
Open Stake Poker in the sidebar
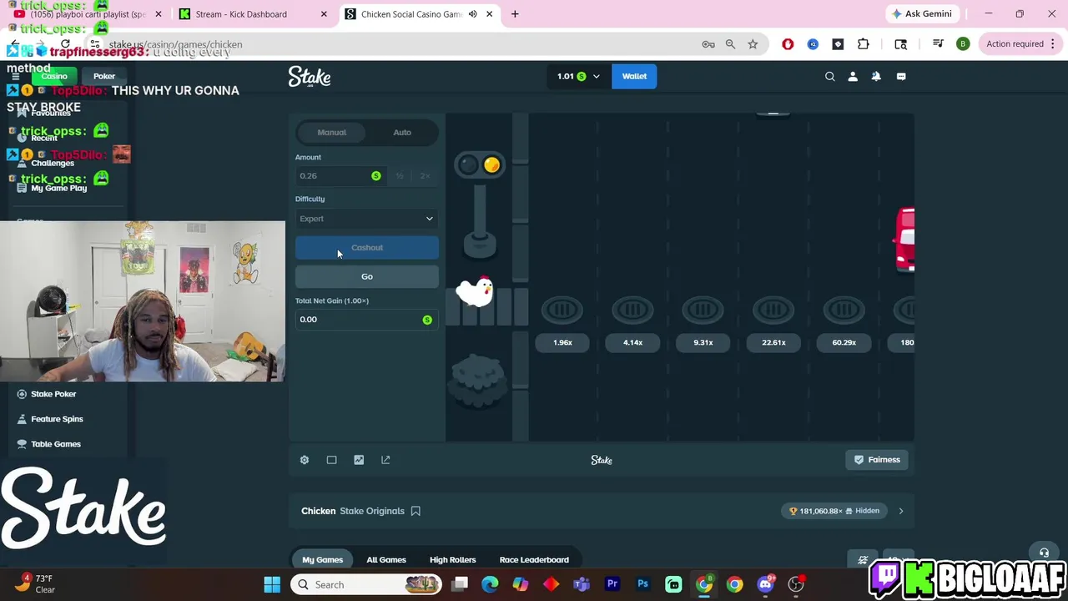point(53,394)
